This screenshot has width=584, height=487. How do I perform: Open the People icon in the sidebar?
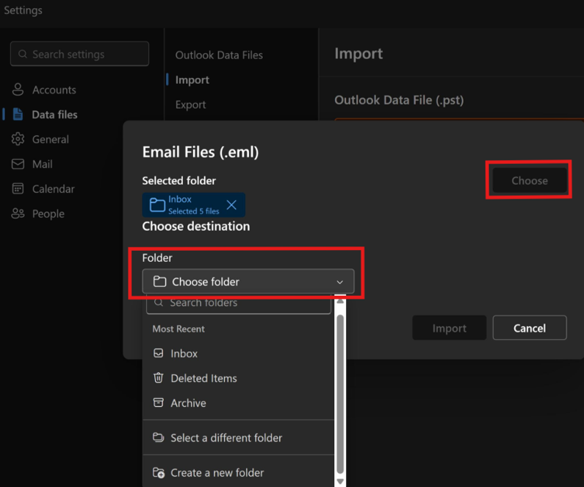coord(18,213)
